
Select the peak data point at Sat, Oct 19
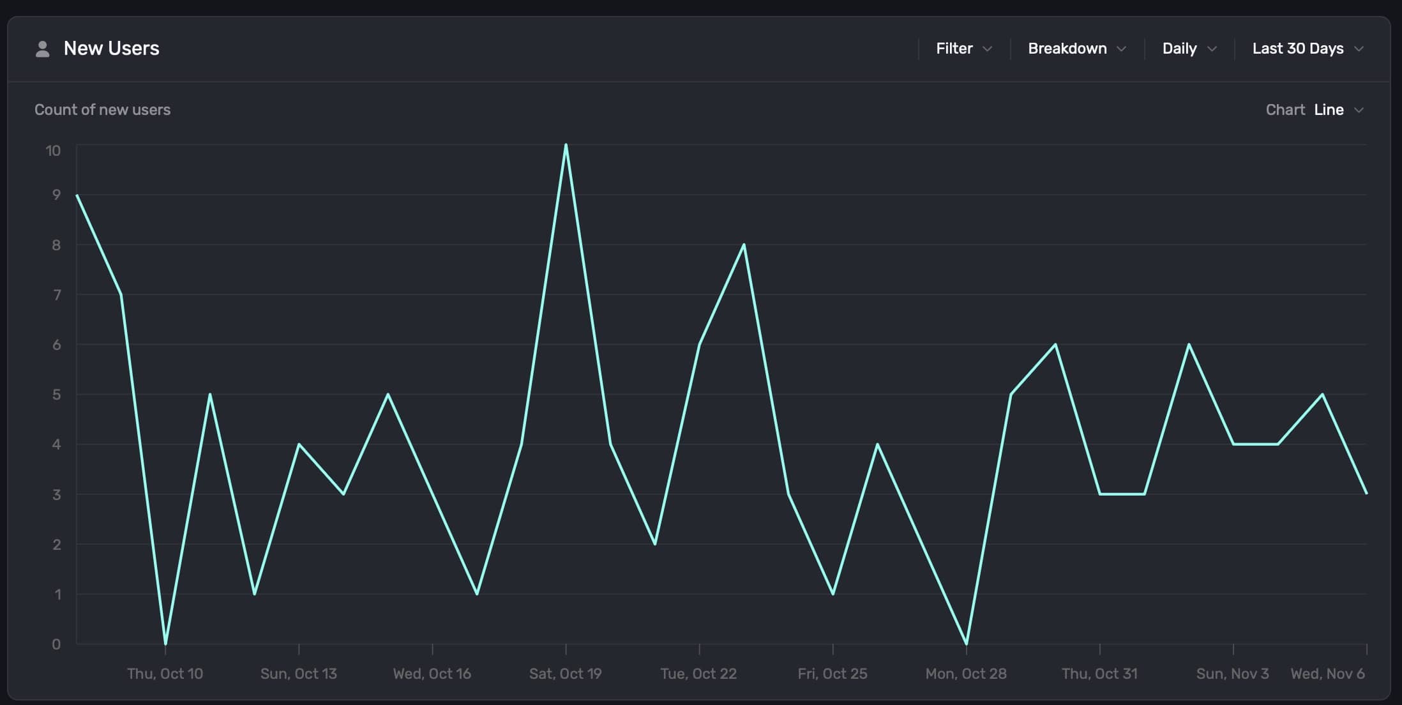(566, 146)
